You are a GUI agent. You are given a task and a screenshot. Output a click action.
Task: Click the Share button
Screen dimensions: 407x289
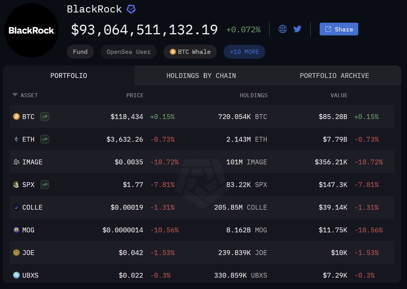tap(339, 29)
